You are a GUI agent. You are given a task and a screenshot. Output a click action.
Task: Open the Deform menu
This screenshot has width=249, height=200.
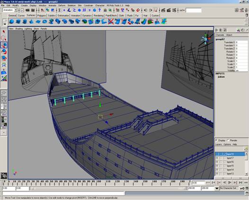[x=62, y=5]
